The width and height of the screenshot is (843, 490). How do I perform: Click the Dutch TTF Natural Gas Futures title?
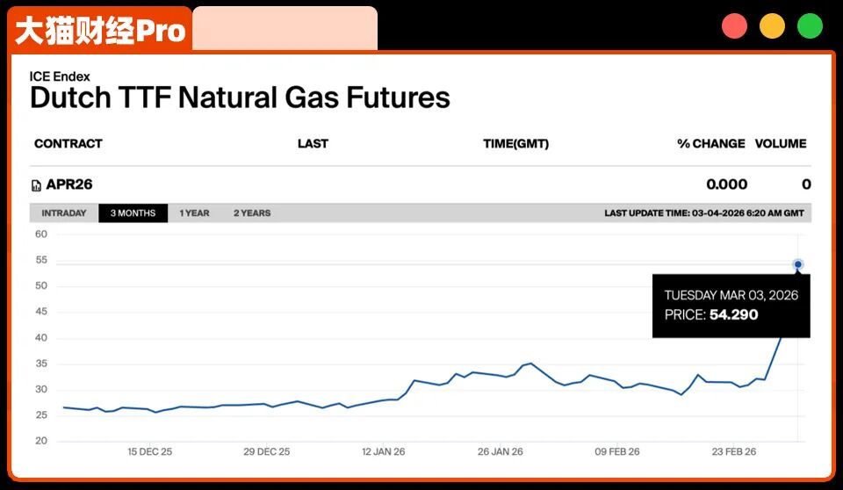(x=240, y=97)
